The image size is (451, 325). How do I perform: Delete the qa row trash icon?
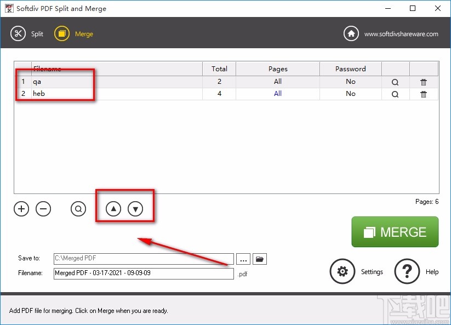[424, 82]
